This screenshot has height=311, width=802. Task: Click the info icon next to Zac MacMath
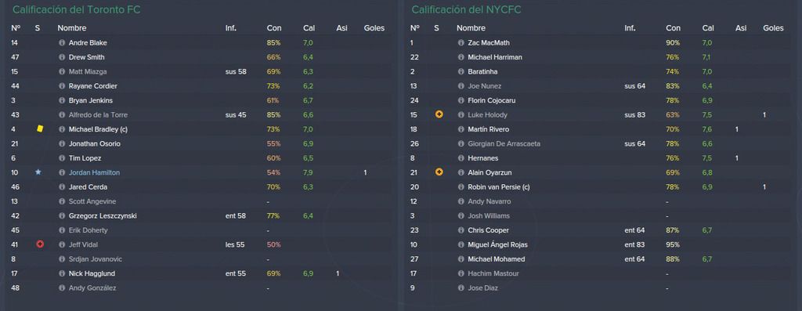(x=461, y=43)
